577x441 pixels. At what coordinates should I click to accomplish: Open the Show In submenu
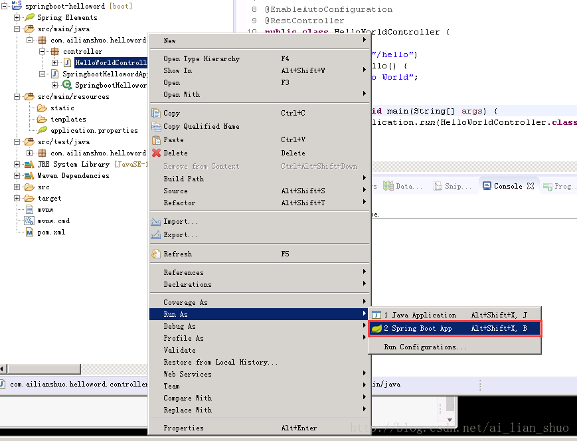click(260, 70)
